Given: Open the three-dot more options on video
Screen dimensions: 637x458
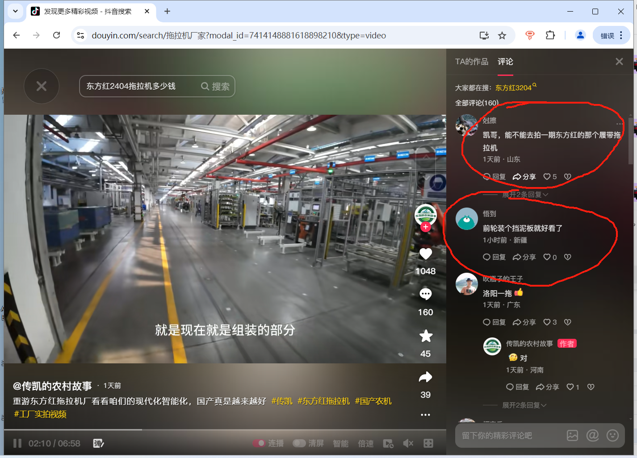Looking at the screenshot, I should [425, 415].
